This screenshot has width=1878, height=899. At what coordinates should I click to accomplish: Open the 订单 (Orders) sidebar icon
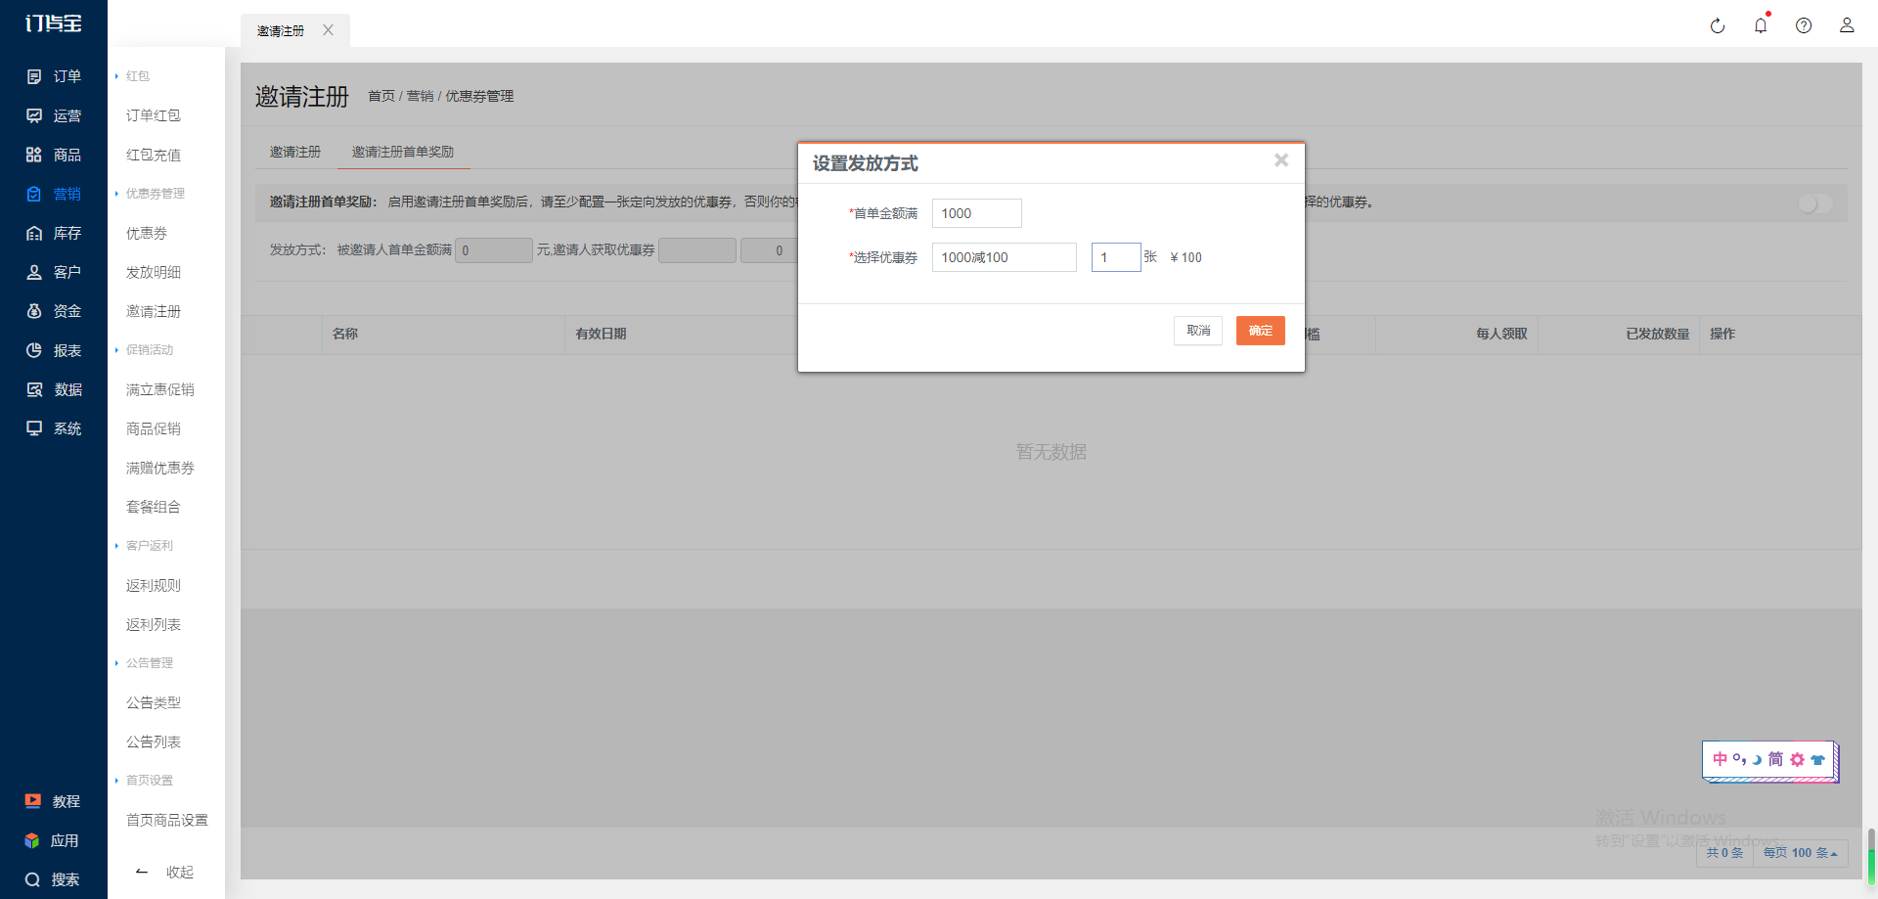pos(34,76)
